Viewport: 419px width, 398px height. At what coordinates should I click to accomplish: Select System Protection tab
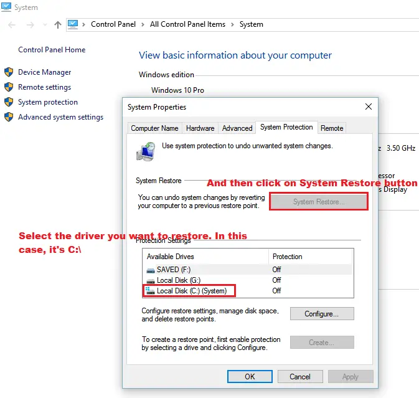tap(286, 127)
